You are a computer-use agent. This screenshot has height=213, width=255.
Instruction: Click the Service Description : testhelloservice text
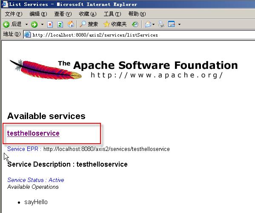point(67,164)
